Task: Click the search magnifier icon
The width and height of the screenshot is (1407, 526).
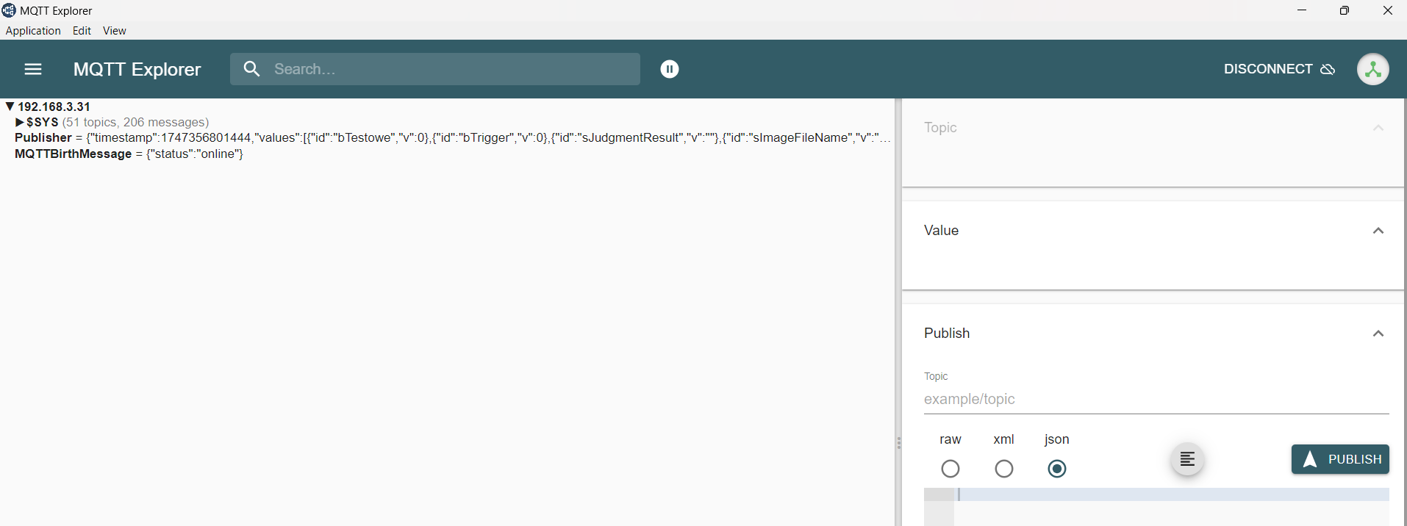Action: point(252,69)
